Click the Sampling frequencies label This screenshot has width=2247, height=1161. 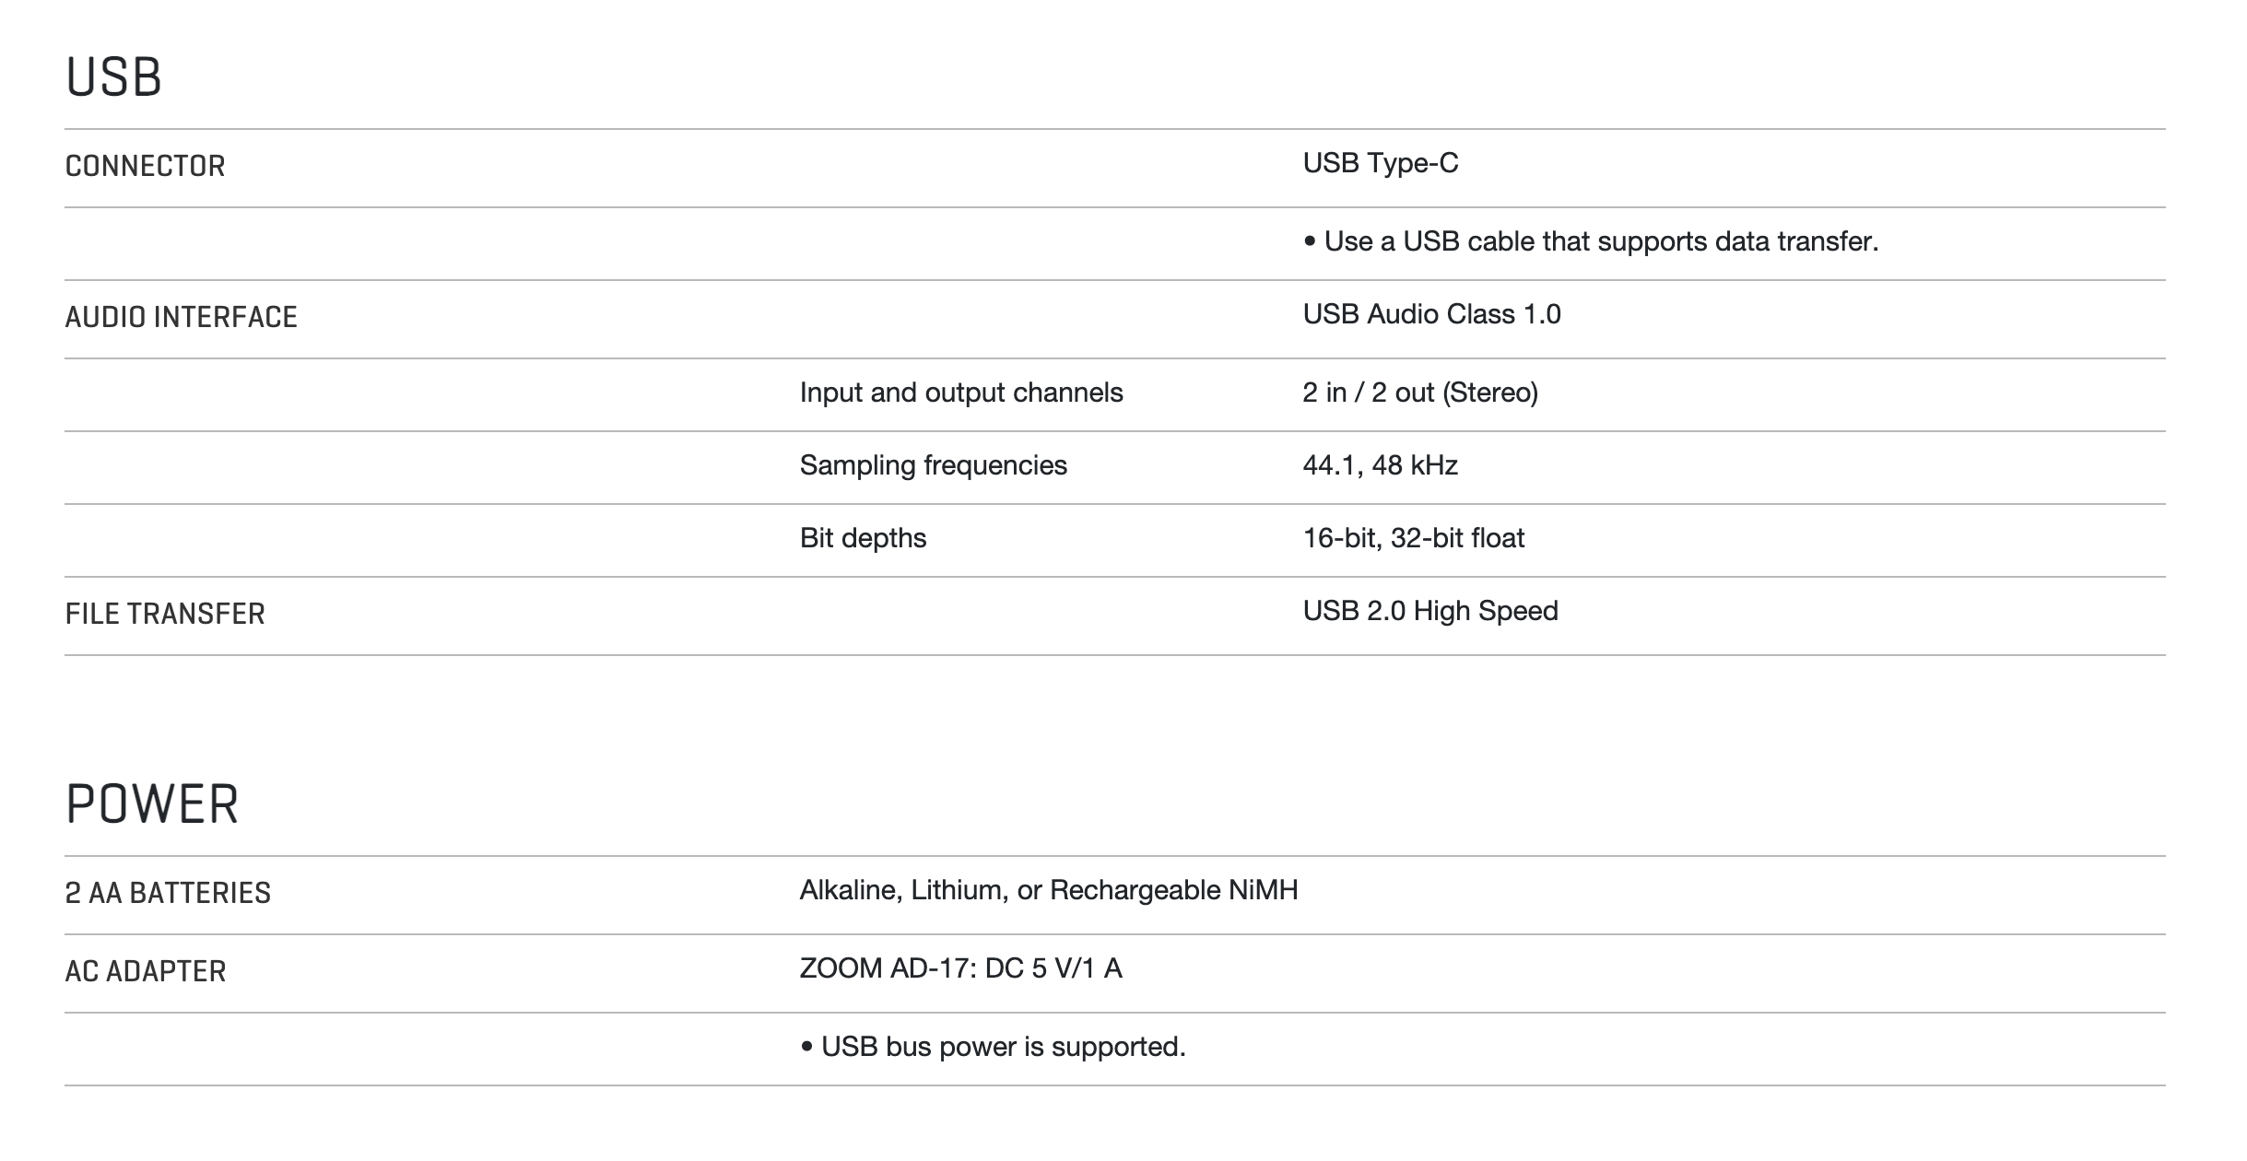point(933,465)
